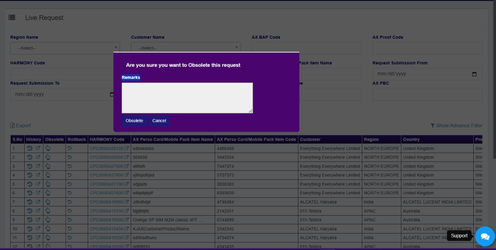496x250 pixels.
Task: Click the Obsolete button in the dialog
Action: tap(134, 121)
